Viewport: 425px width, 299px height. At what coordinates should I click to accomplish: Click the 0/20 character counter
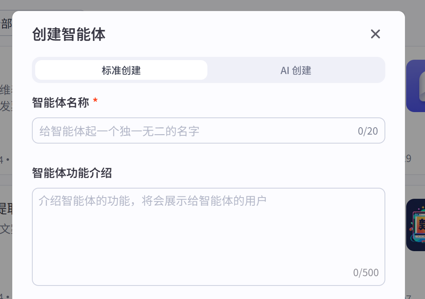click(368, 131)
